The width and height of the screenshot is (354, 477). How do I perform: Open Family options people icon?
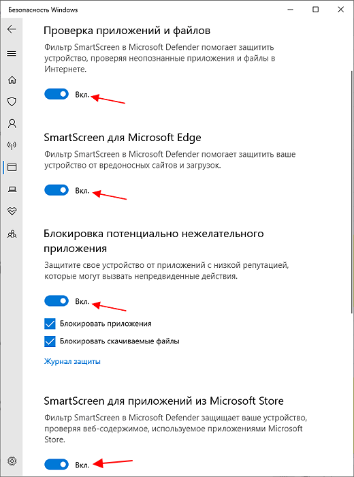click(x=12, y=234)
